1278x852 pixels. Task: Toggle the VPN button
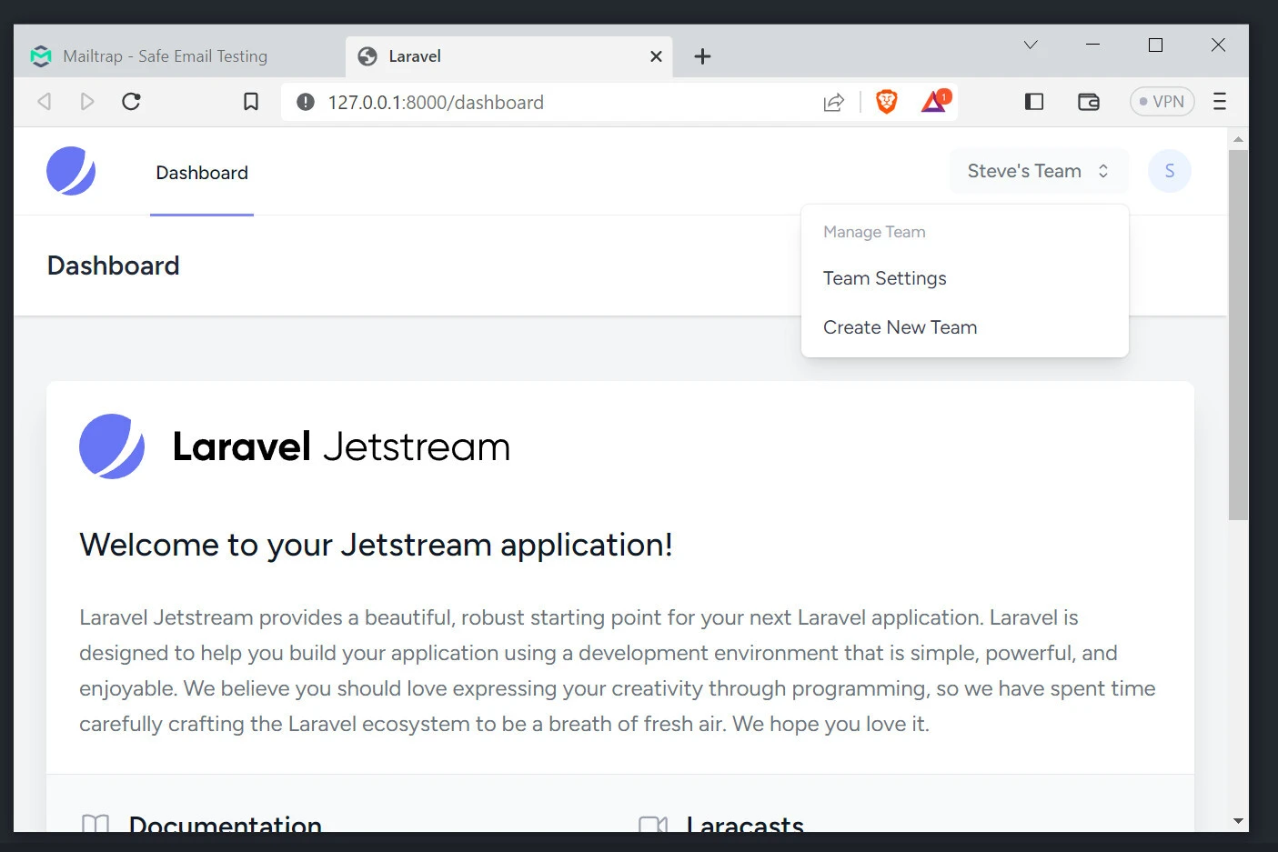(1162, 102)
